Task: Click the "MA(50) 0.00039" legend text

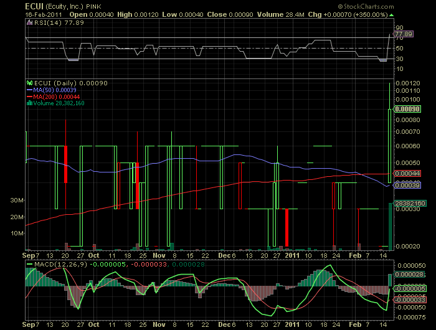Action: (55, 90)
